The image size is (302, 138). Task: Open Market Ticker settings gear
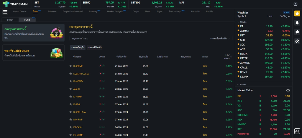[x=288, y=91]
